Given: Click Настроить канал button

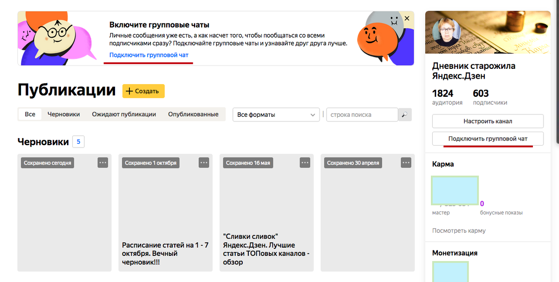Looking at the screenshot, I should click(x=488, y=121).
